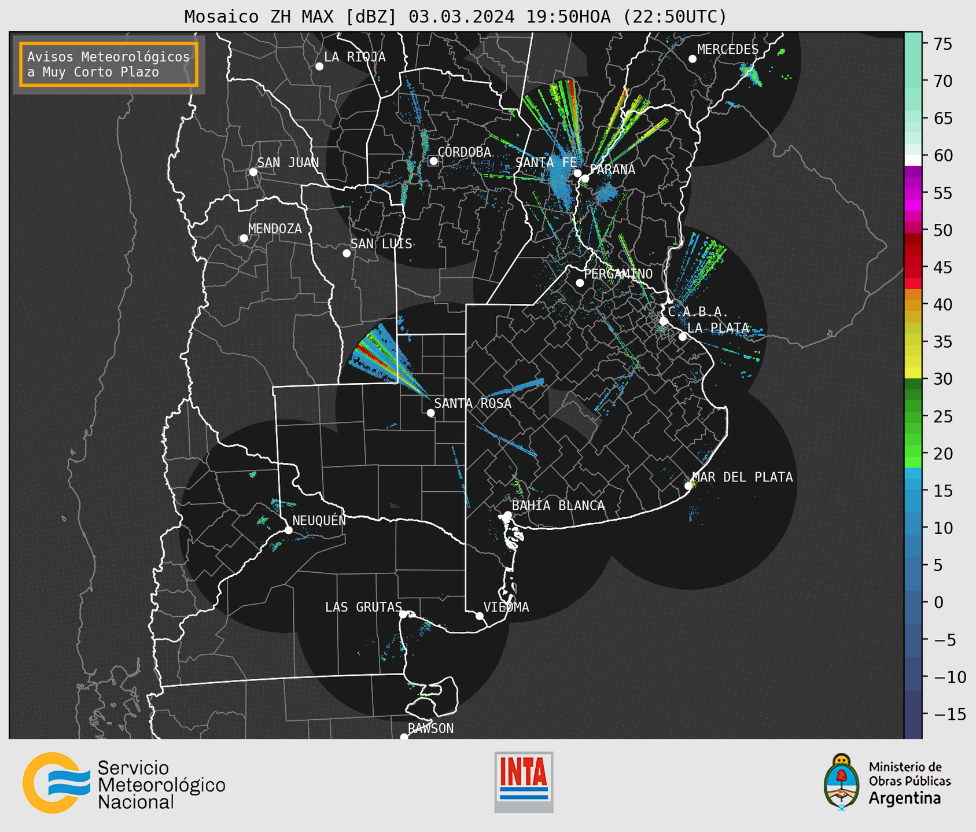Click the SANTA ROSA city marker dot
Viewport: 976px width, 832px height.
[x=430, y=413]
